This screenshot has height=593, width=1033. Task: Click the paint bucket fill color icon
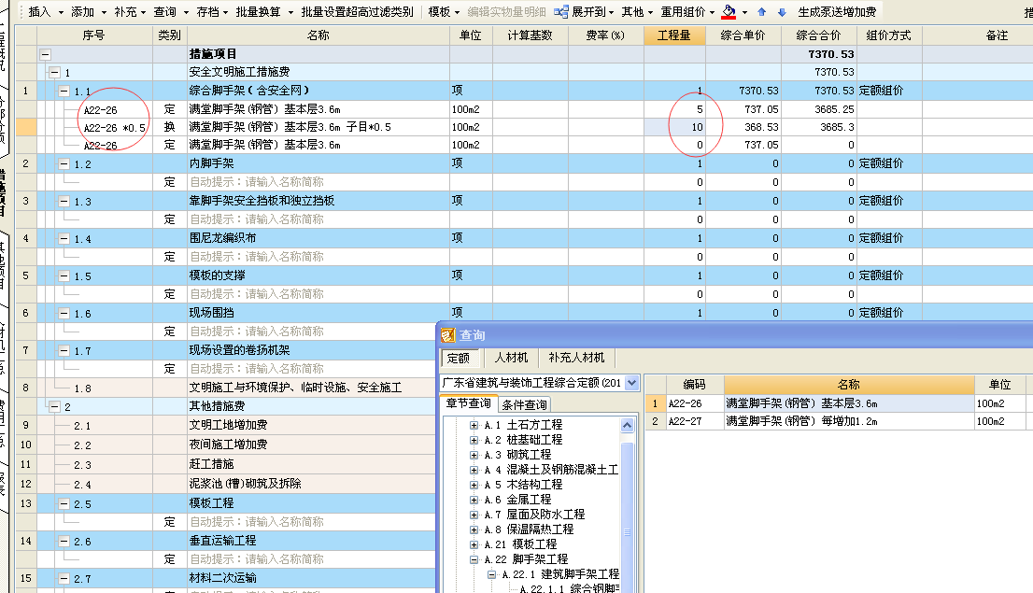click(729, 12)
